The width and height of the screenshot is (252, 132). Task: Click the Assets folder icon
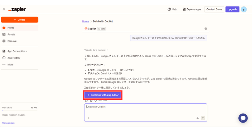click(4, 34)
